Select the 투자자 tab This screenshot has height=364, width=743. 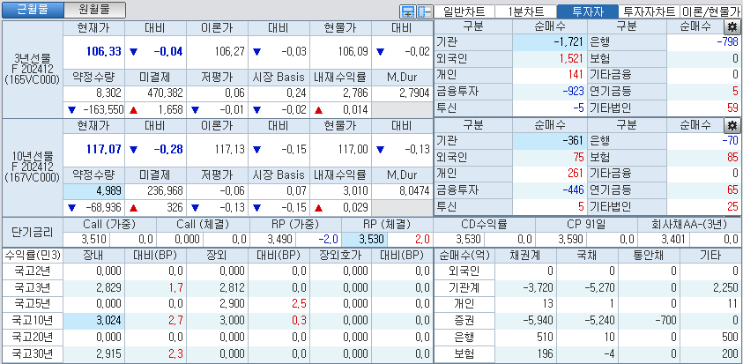point(588,11)
